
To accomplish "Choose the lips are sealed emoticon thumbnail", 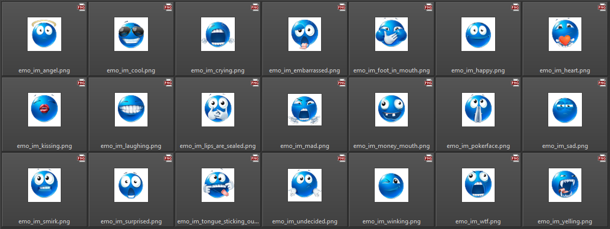I will (x=218, y=110).
